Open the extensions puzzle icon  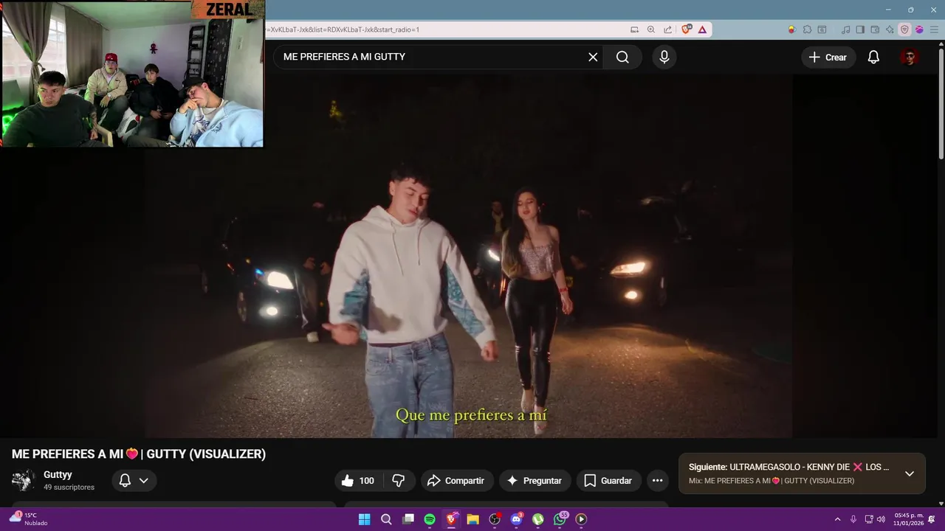pyautogui.click(x=807, y=29)
